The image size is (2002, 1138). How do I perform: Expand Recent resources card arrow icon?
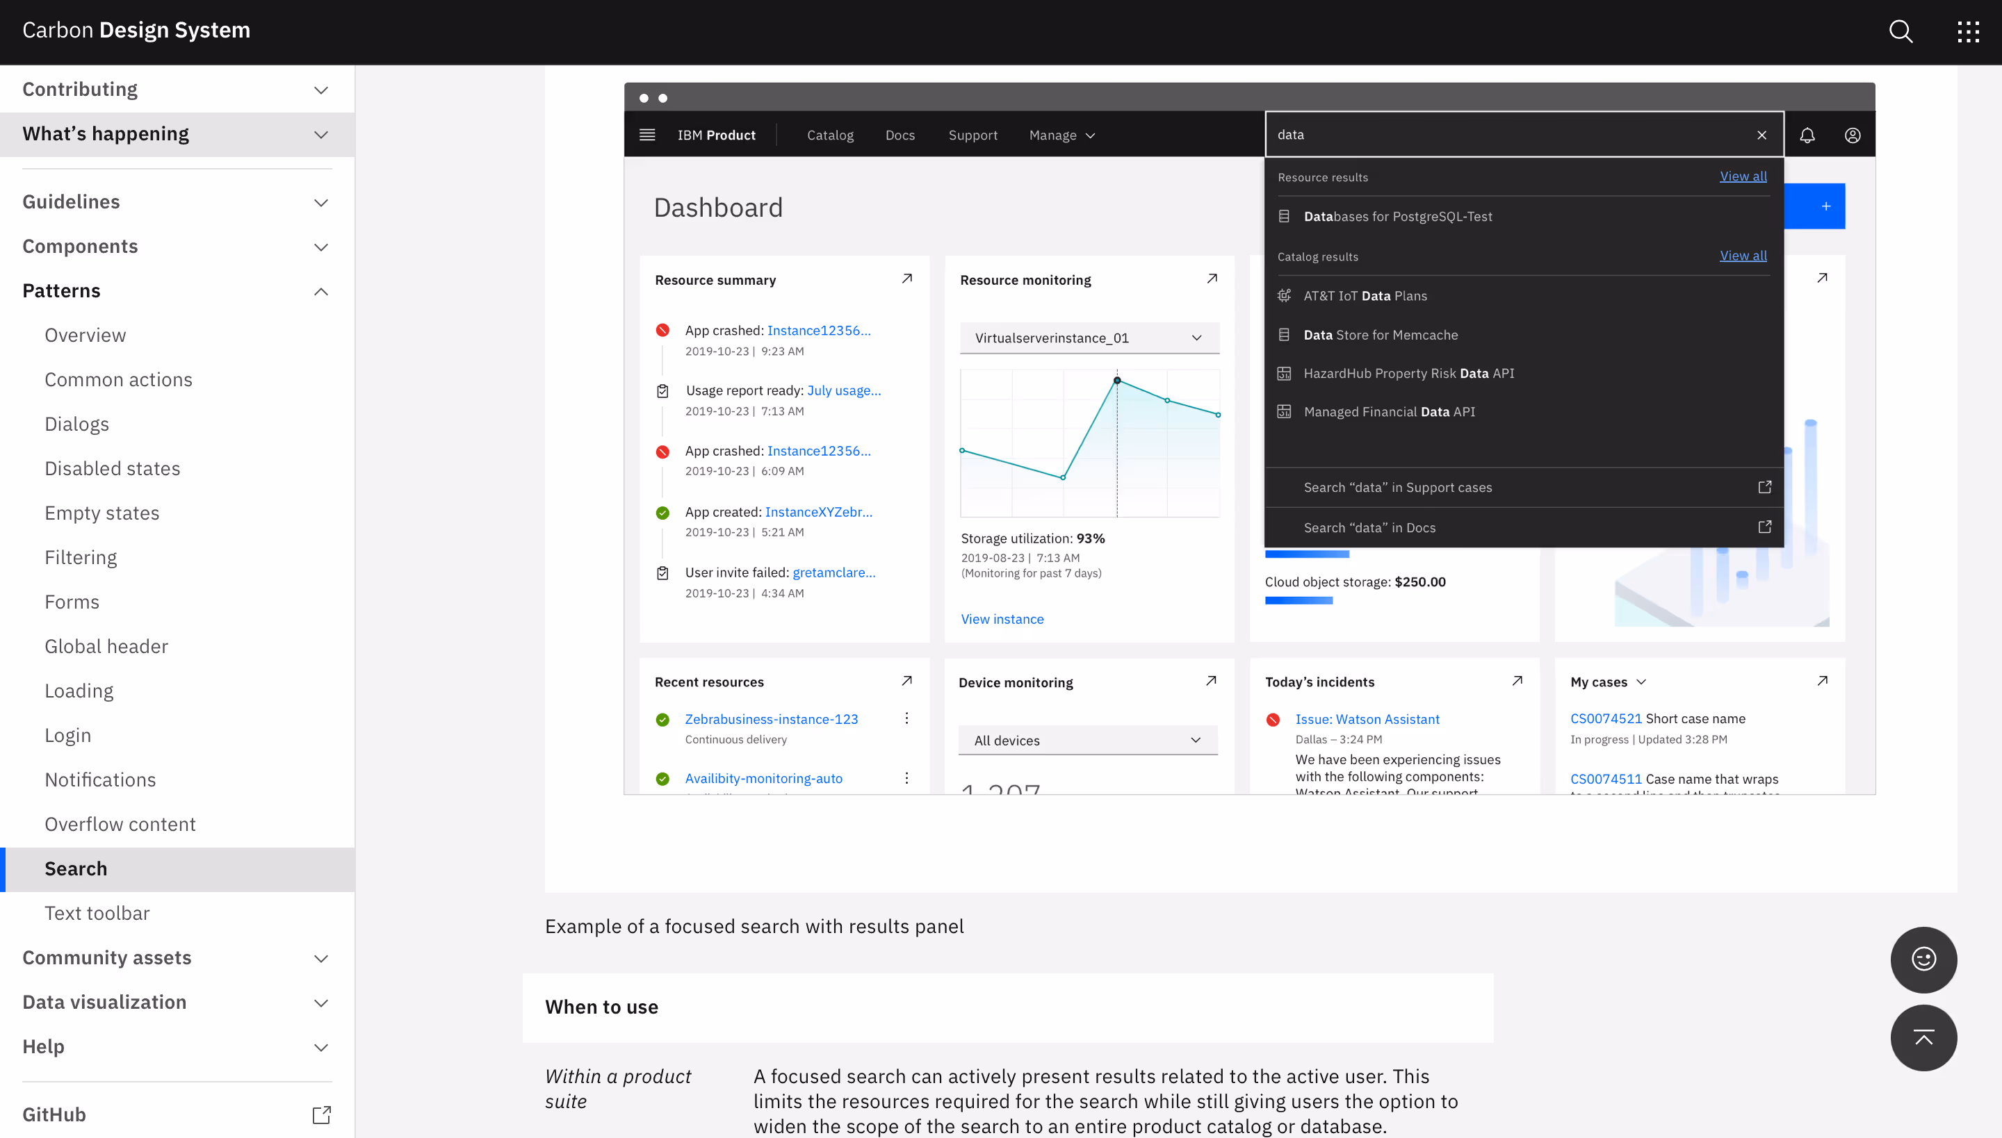pyautogui.click(x=906, y=681)
